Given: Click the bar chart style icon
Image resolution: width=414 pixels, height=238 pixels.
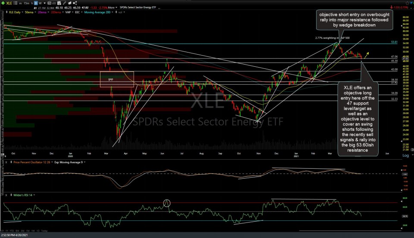Looking at the screenshot, I should [54, 3].
